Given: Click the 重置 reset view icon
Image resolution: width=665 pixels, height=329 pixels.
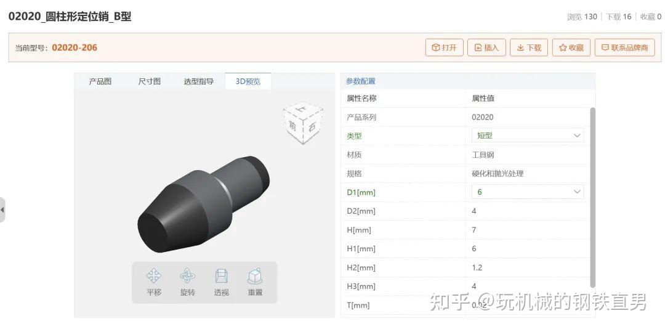Looking at the screenshot, I should click(x=255, y=277).
